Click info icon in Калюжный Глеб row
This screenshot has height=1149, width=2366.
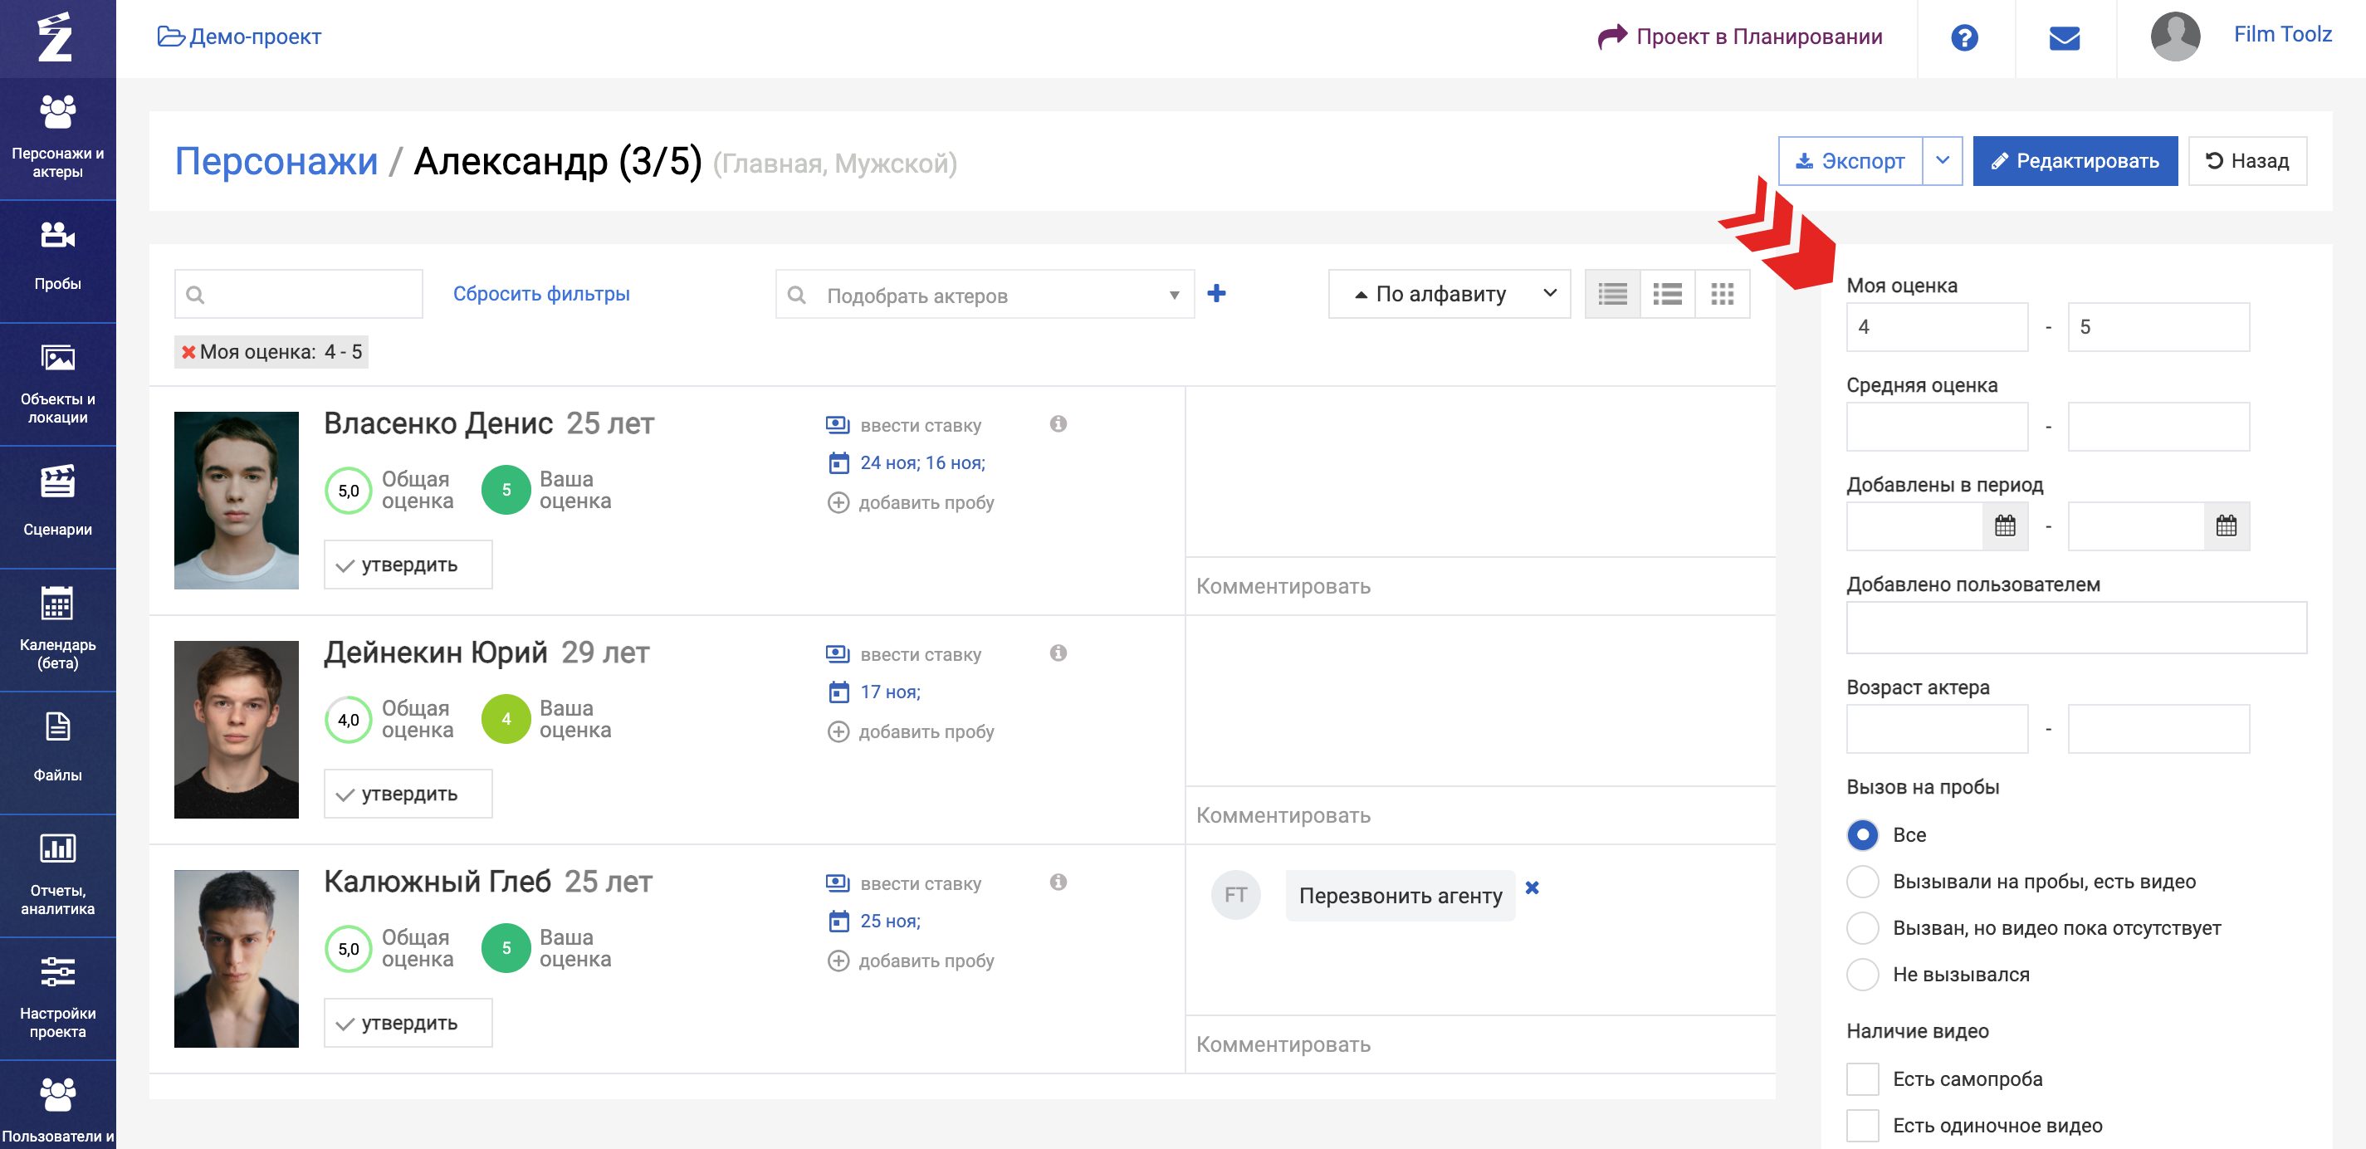[1058, 882]
